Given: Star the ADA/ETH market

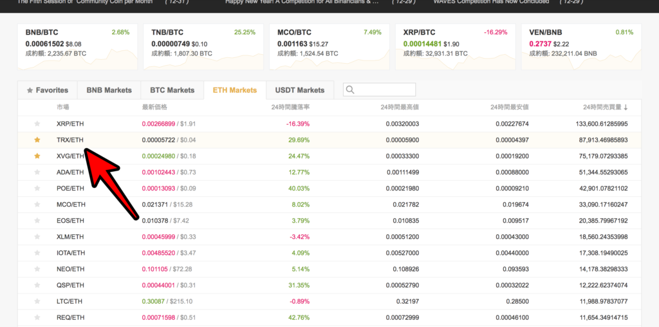Looking at the screenshot, I should point(37,173).
